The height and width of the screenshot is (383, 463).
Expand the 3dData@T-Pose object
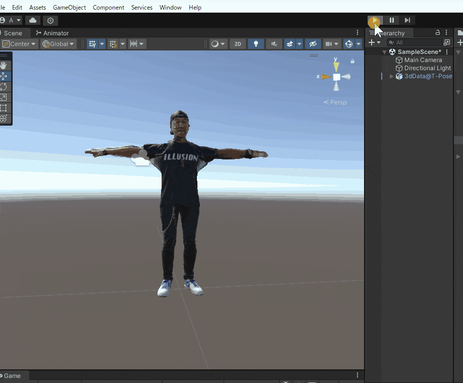391,76
